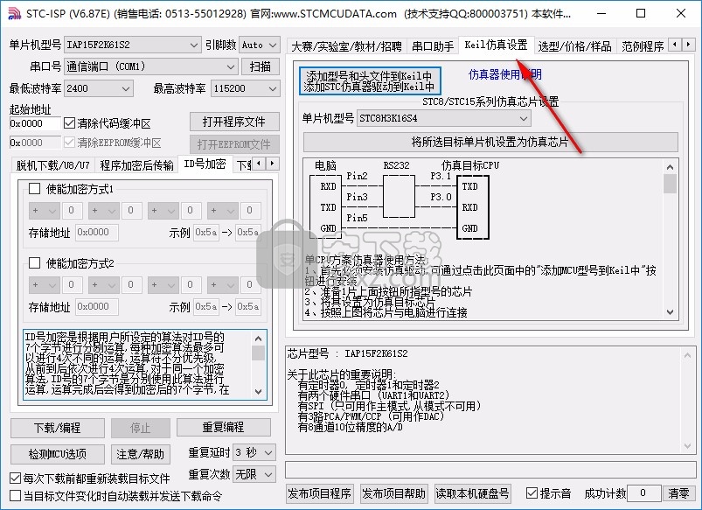The image size is (702, 510).
Task: Open 重复延时 3 秒 dropdown
Action: (x=254, y=452)
